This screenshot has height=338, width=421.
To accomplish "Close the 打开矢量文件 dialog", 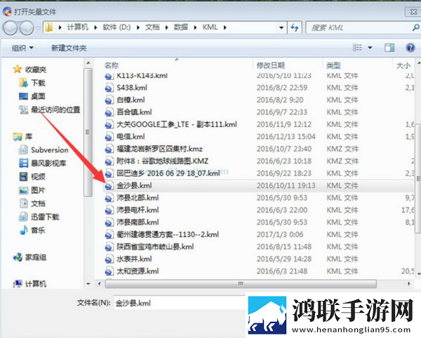I will coord(413,11).
